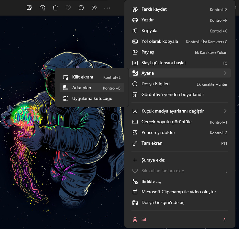
Task: Expand the Ayarla submenu chevron
Action: 225,73
